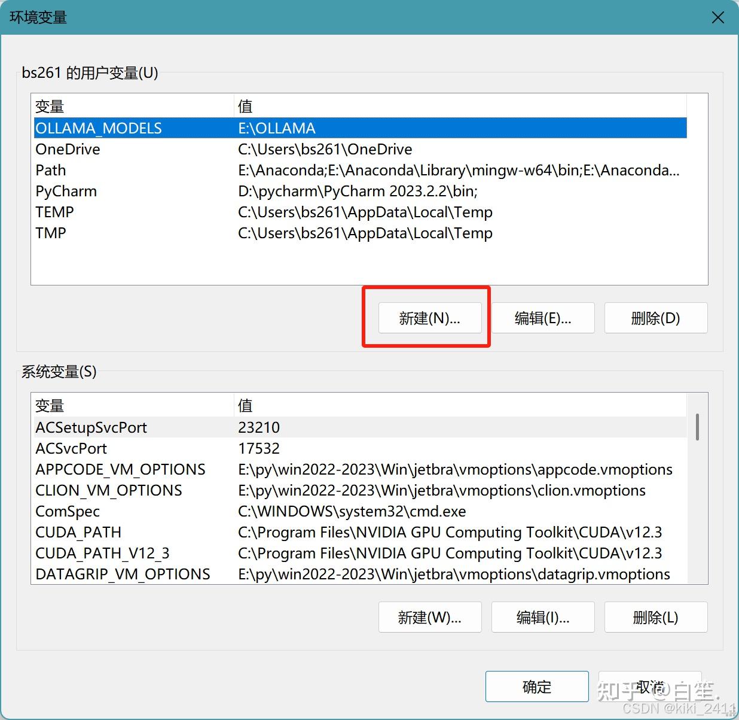Click the 值 column header in user variables
The width and height of the screenshot is (739, 720).
460,107
